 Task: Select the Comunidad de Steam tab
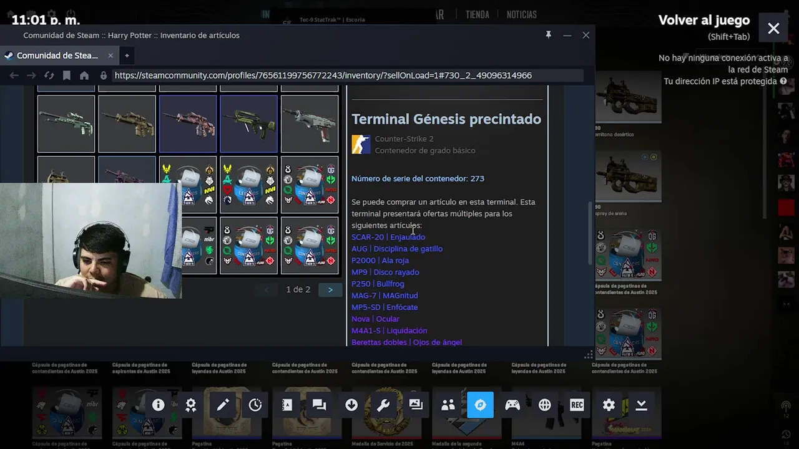[x=57, y=56]
